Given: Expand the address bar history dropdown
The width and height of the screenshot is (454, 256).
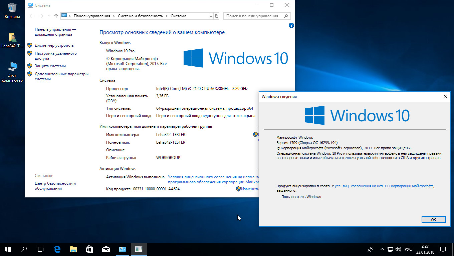Looking at the screenshot, I should [x=211, y=16].
